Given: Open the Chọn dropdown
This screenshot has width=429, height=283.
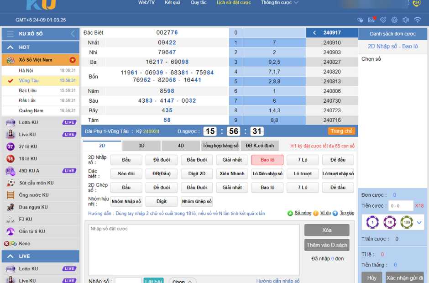Looking at the screenshot, I should tap(182, 281).
